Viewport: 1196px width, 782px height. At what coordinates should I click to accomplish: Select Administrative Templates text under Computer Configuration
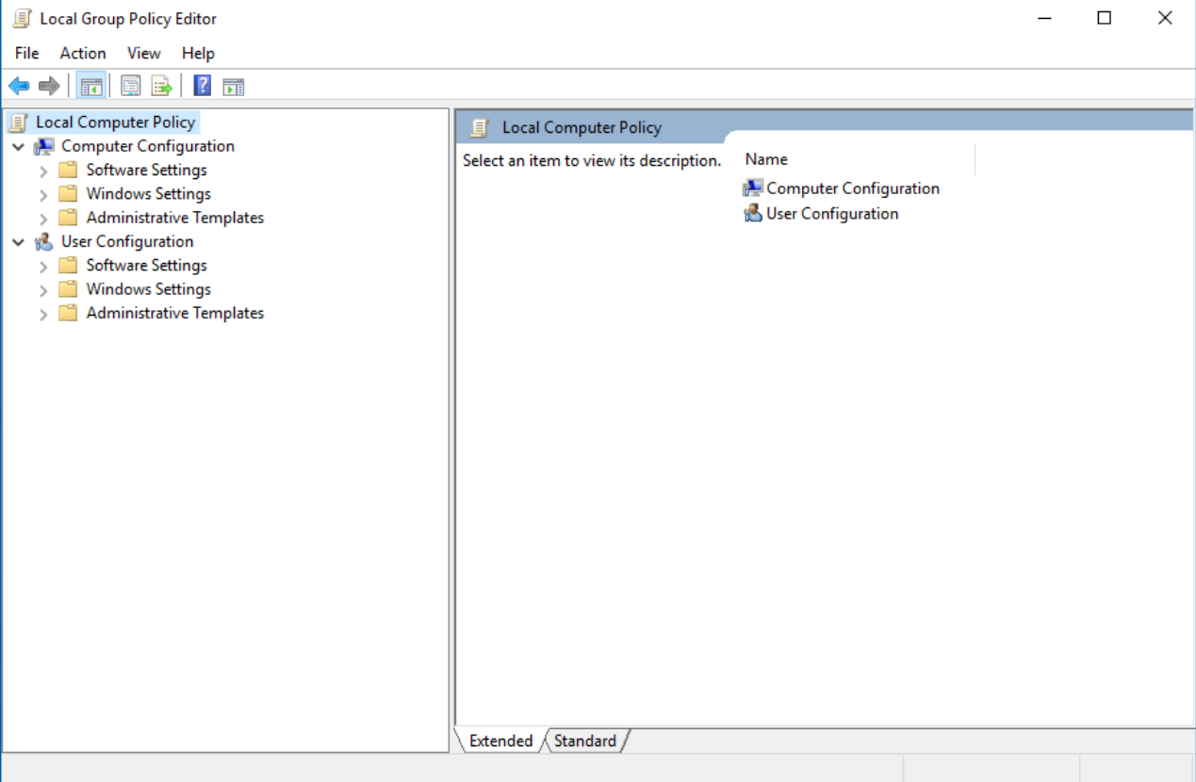pos(175,218)
